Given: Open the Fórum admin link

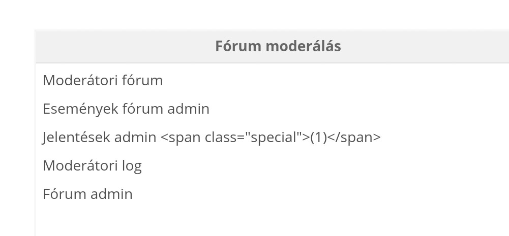Looking at the screenshot, I should click(87, 194).
